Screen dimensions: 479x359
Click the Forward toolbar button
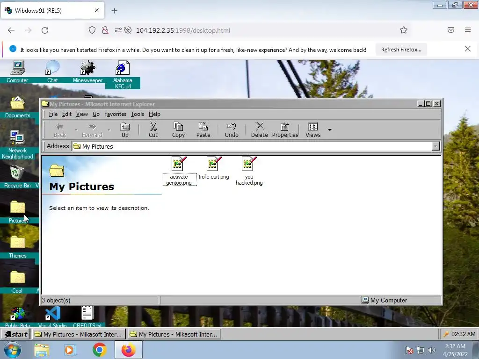92,130
